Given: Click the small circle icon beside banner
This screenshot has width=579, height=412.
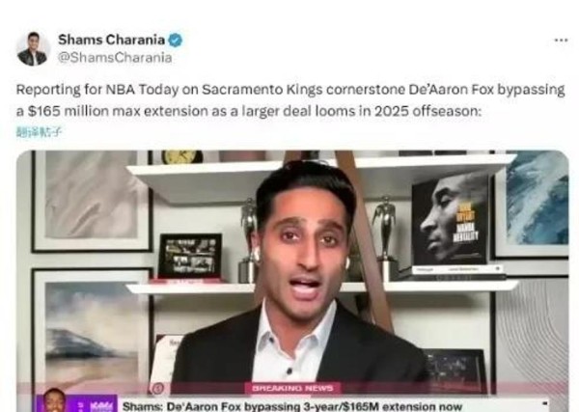Looking at the screenshot, I should pos(157,389).
